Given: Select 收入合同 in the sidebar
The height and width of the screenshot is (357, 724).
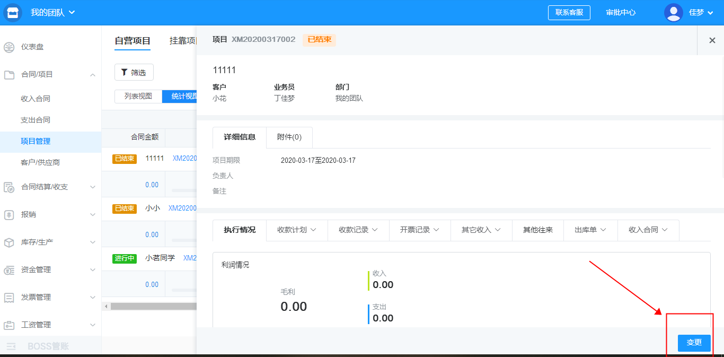Looking at the screenshot, I should click(36, 99).
